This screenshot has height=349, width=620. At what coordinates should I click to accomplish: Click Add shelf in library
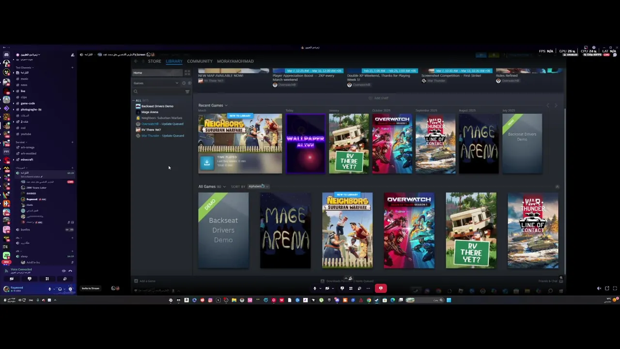tap(378, 98)
